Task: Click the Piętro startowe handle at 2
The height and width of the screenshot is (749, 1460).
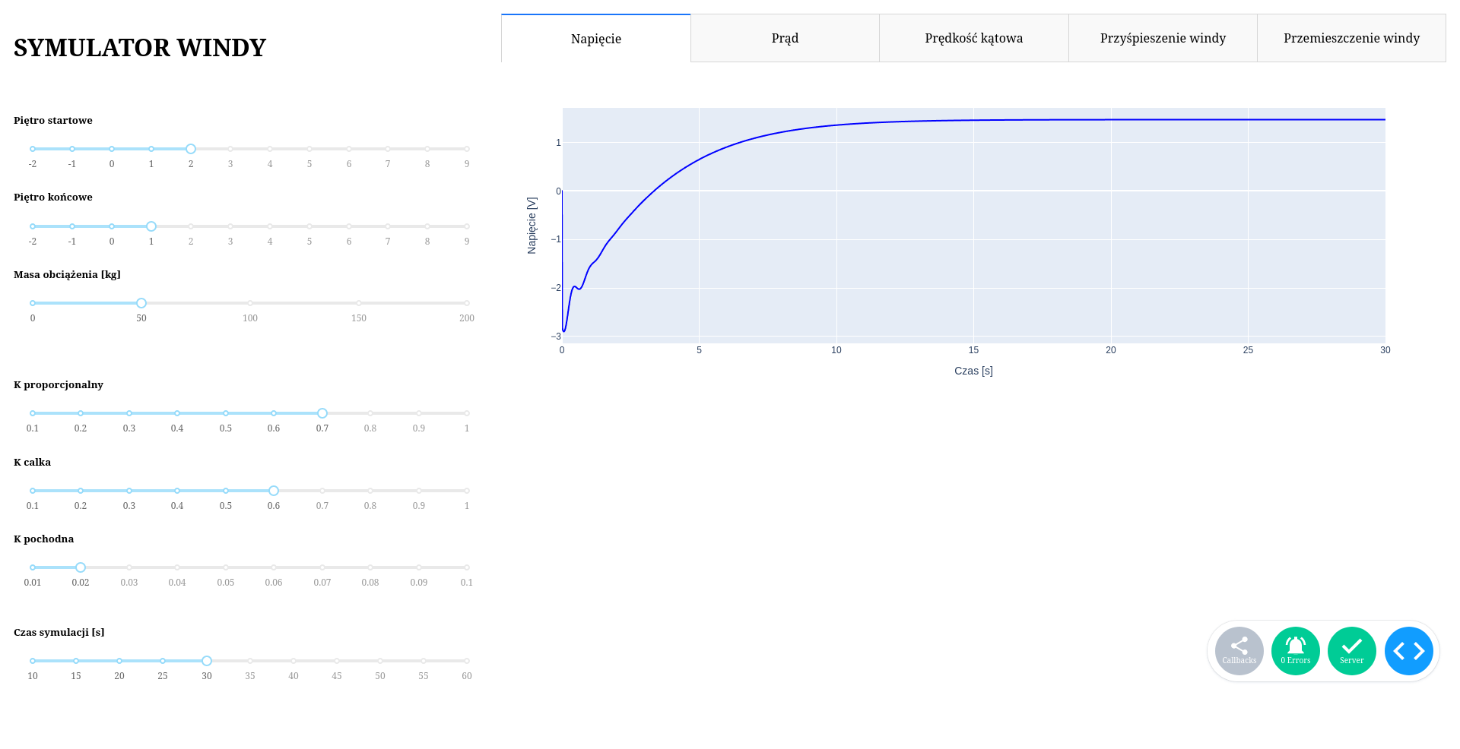Action: pyautogui.click(x=191, y=149)
